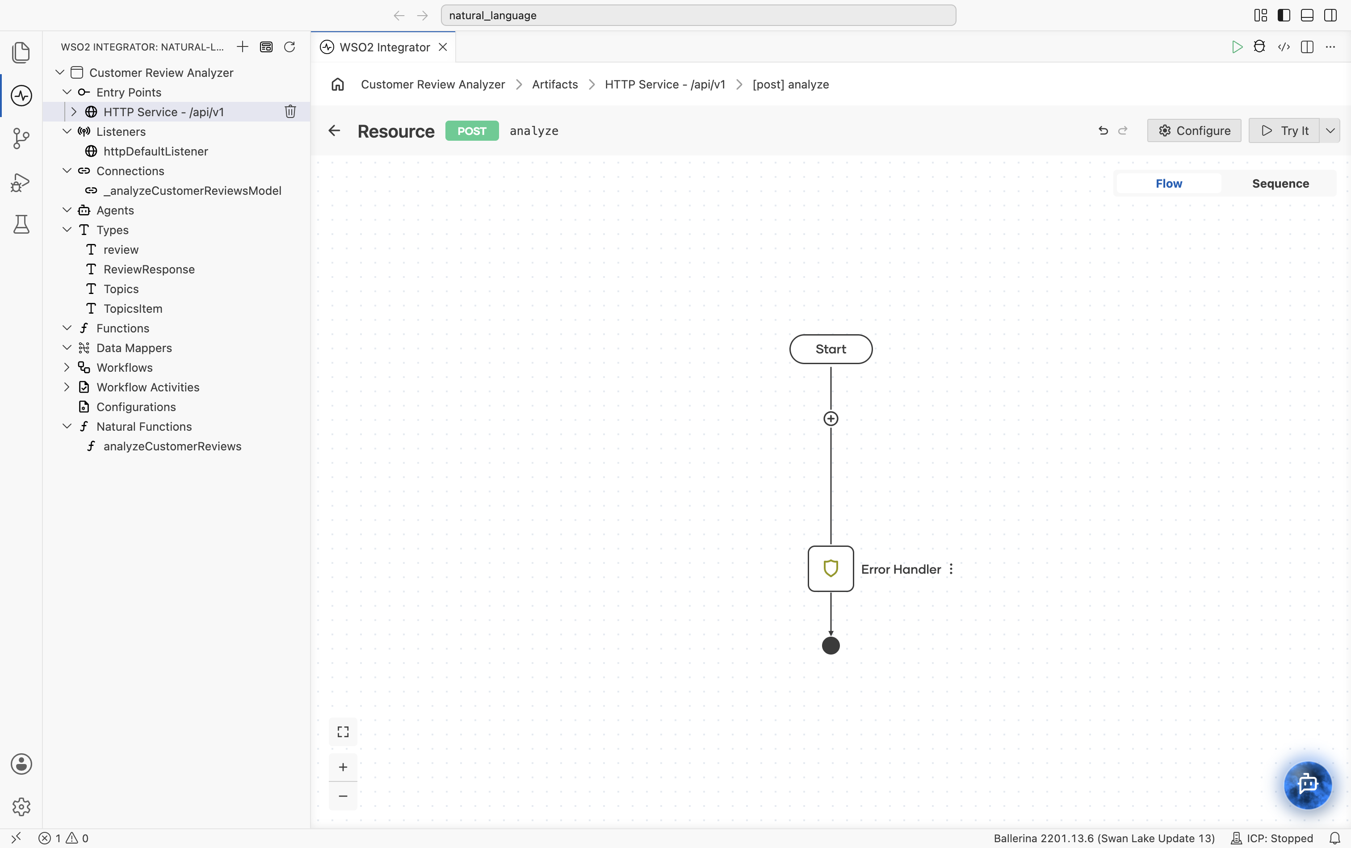Open Source Control view in activity bar
This screenshot has width=1351, height=848.
click(x=21, y=139)
